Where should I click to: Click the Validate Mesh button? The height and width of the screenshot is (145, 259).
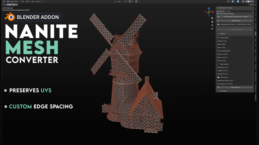pyautogui.click(x=235, y=21)
